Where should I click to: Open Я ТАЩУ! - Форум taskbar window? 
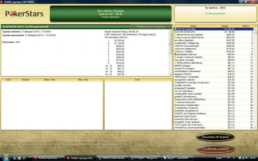pos(145,158)
